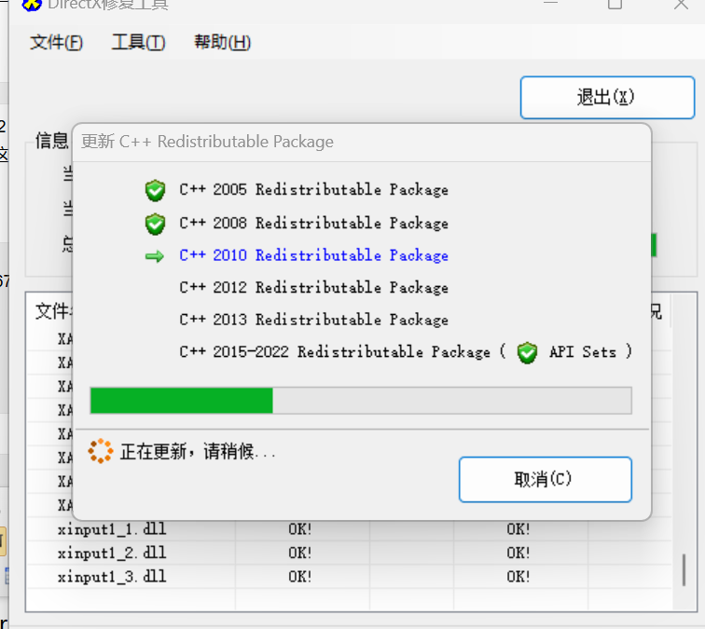The image size is (705, 629).
Task: Select text C++ 2005 Redistributable Package
Action: [x=313, y=190]
